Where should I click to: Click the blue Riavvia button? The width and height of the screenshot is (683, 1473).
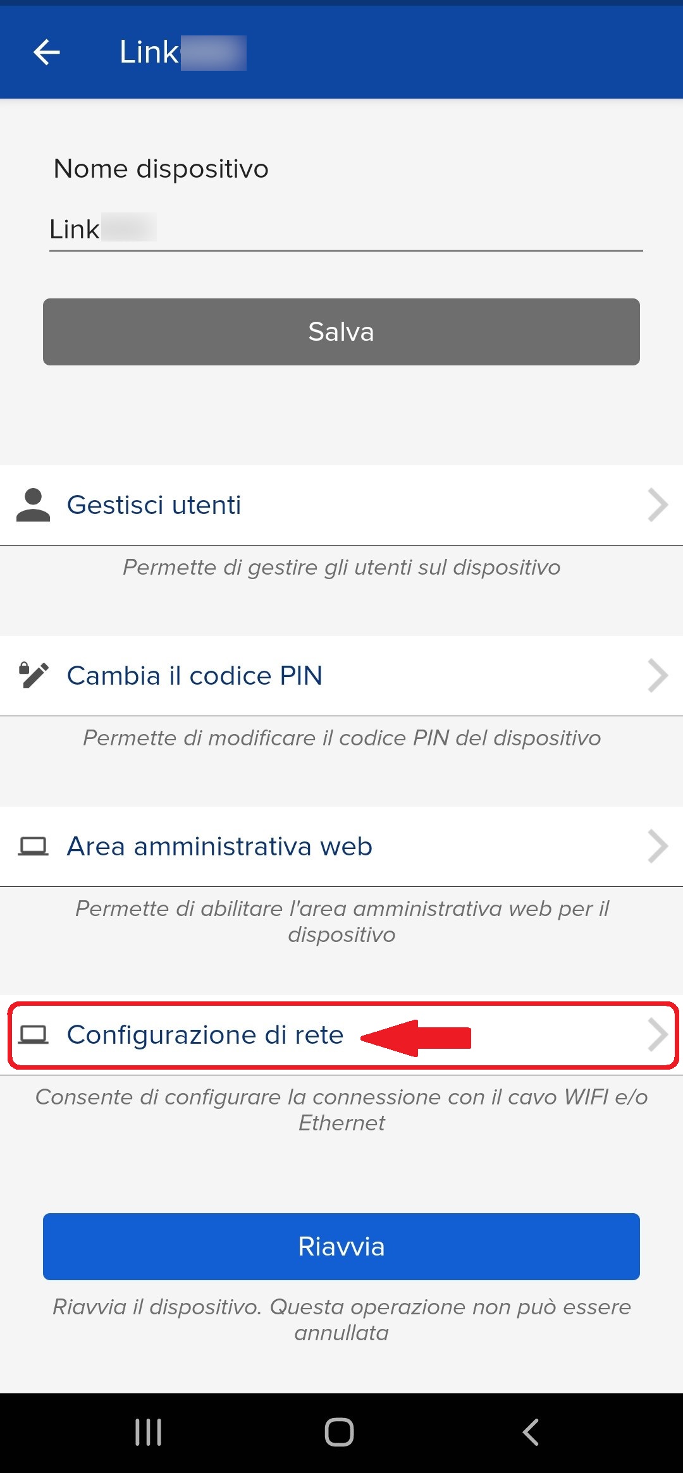point(341,1247)
